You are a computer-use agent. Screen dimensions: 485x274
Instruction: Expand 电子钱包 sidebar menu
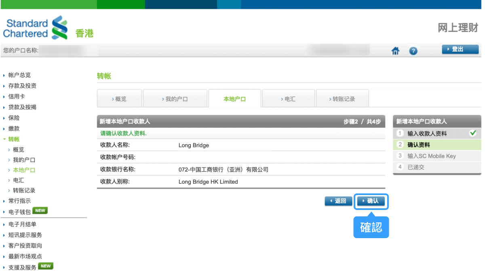click(19, 212)
